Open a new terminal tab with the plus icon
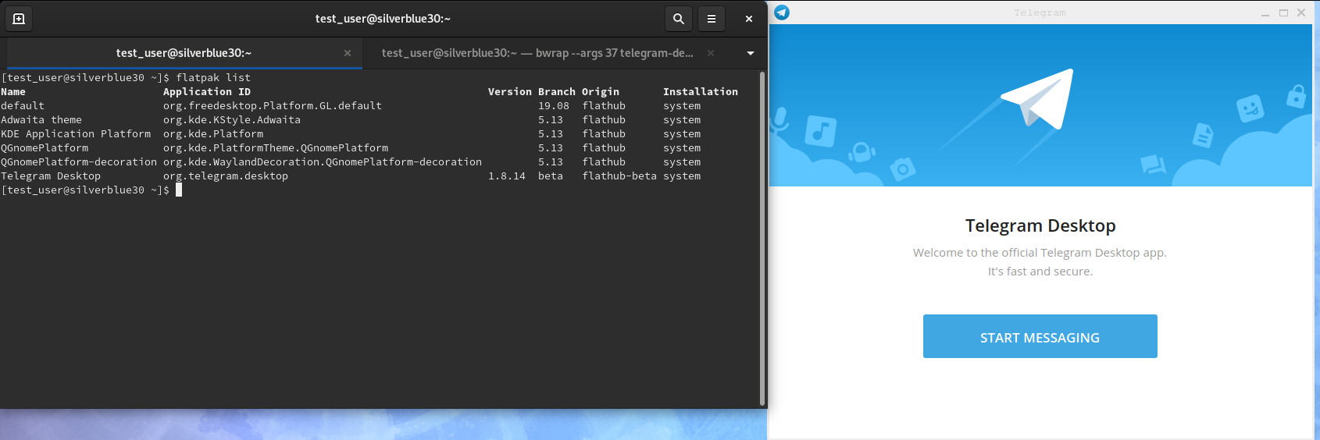Screen dimensions: 1320x440 [x=19, y=19]
